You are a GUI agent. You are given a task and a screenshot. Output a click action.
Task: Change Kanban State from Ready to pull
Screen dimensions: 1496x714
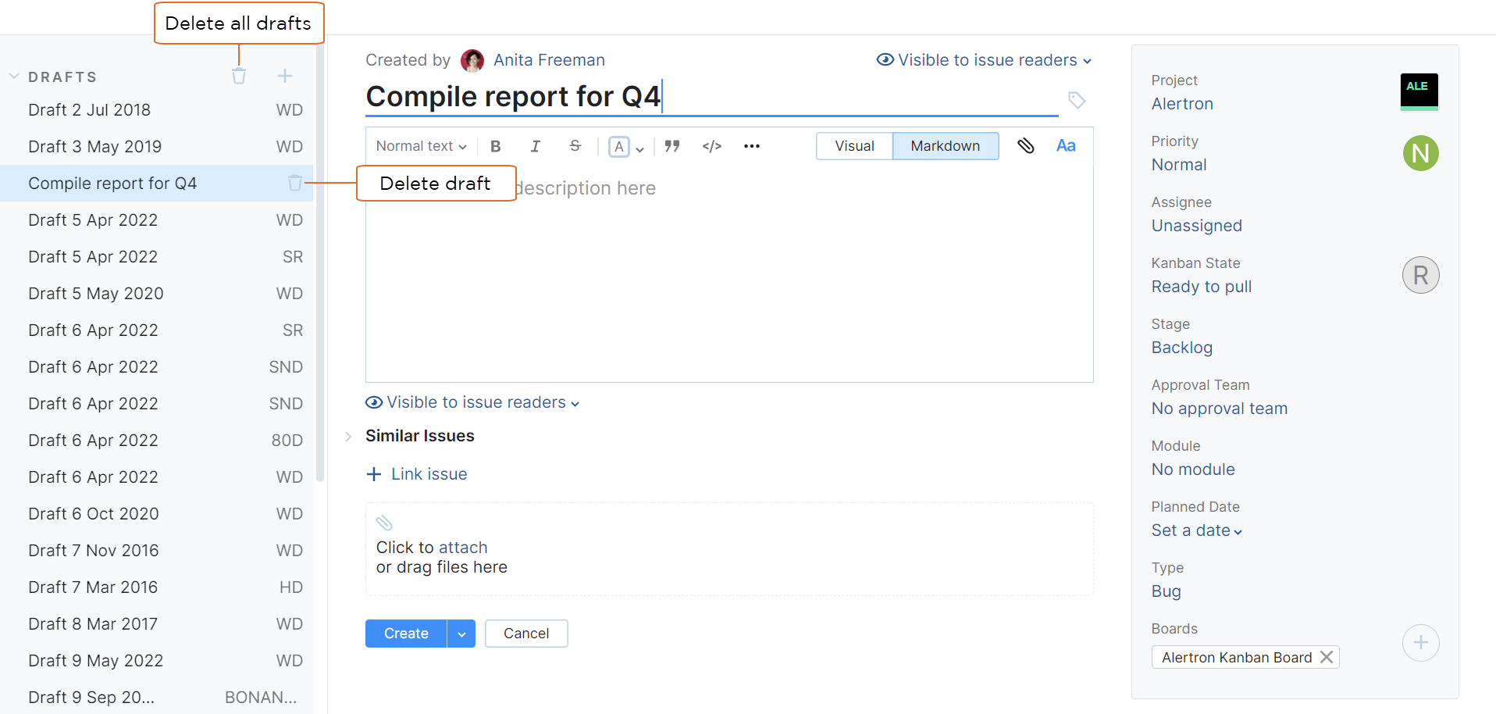pyautogui.click(x=1201, y=287)
